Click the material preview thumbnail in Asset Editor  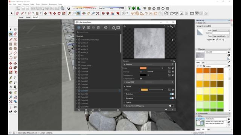click(149, 43)
